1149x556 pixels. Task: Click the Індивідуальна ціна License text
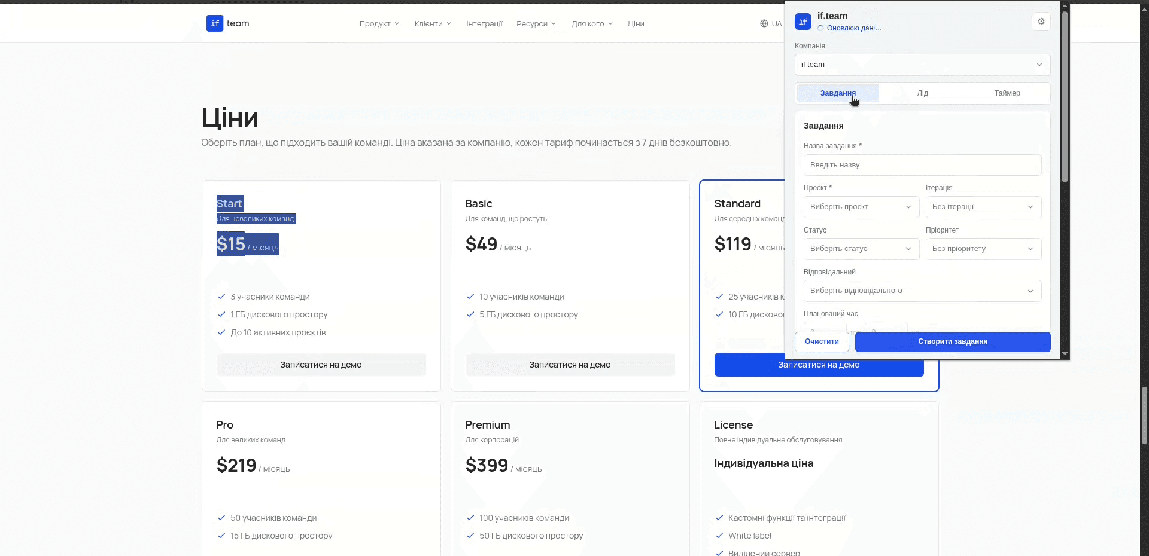tap(764, 463)
